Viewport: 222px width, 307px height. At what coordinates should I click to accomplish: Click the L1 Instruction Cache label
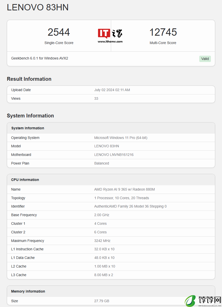click(27, 249)
